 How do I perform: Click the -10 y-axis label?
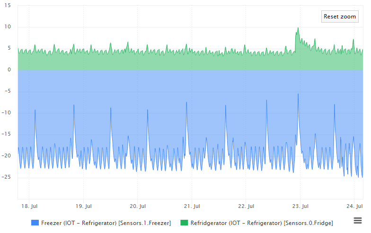7,112
